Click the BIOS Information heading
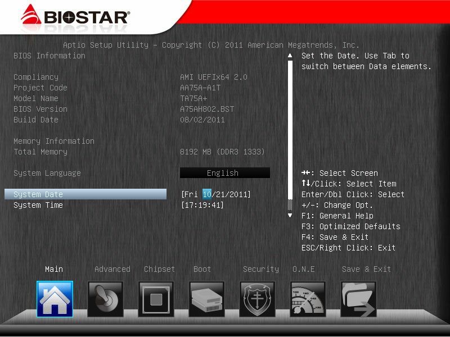 [x=49, y=56]
